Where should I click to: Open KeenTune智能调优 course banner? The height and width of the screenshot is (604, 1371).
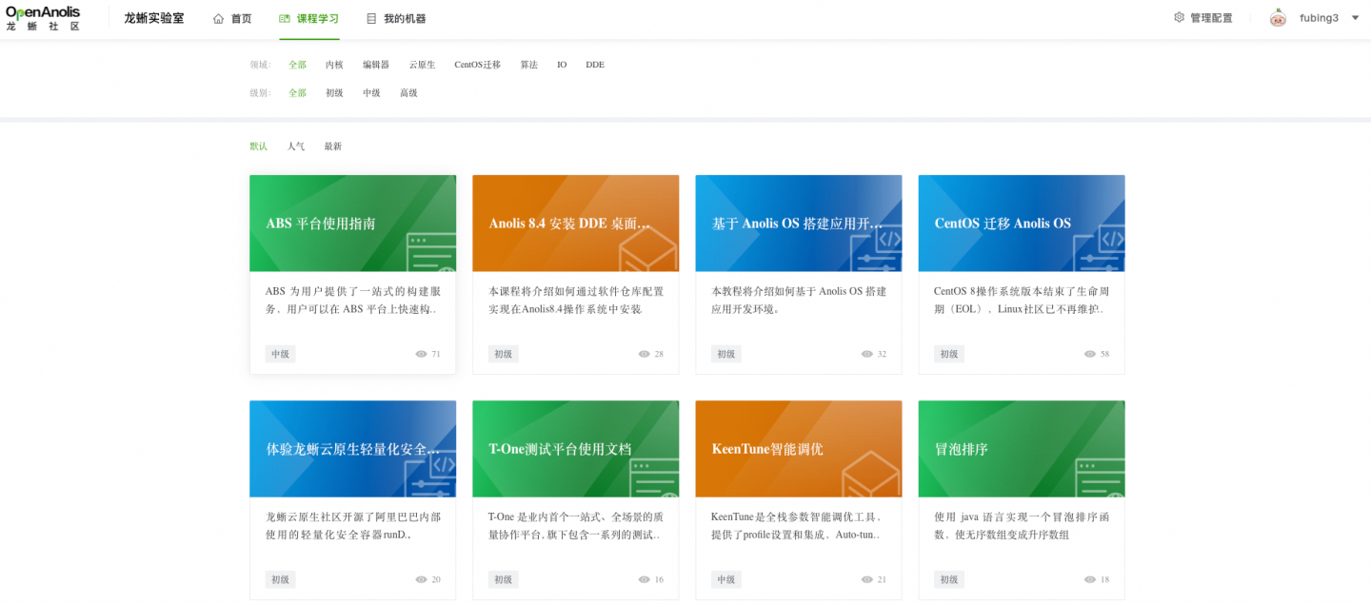pos(798,449)
